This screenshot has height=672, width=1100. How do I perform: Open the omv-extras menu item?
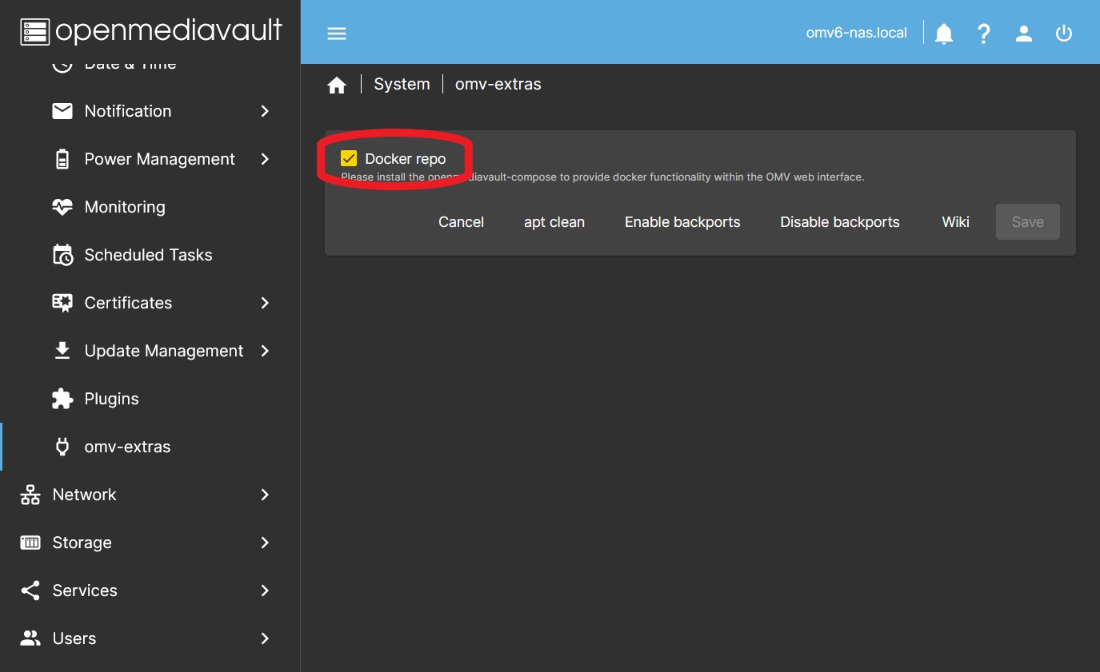127,447
